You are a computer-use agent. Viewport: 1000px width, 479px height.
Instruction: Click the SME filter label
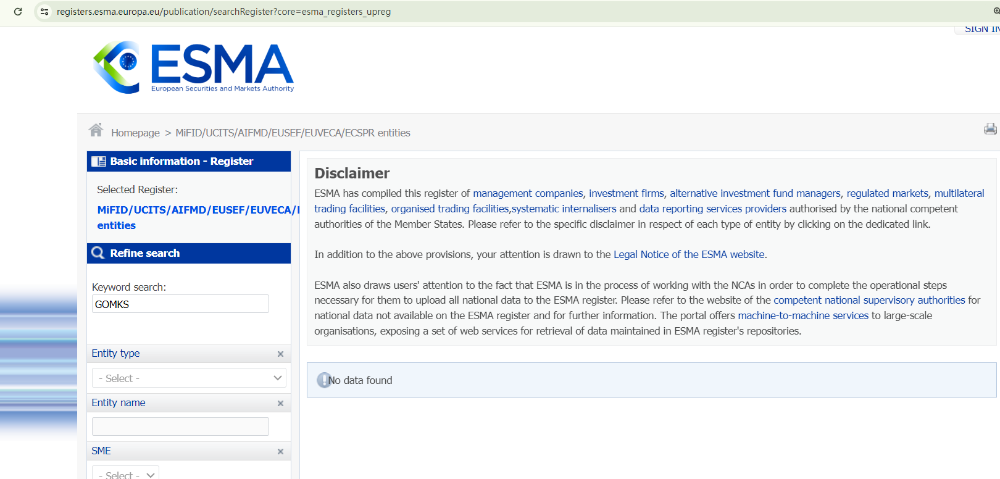pyautogui.click(x=101, y=451)
